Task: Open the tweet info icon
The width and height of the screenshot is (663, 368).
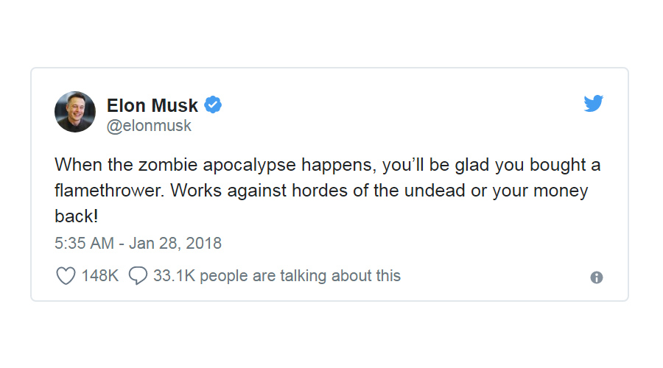Action: 597,277
